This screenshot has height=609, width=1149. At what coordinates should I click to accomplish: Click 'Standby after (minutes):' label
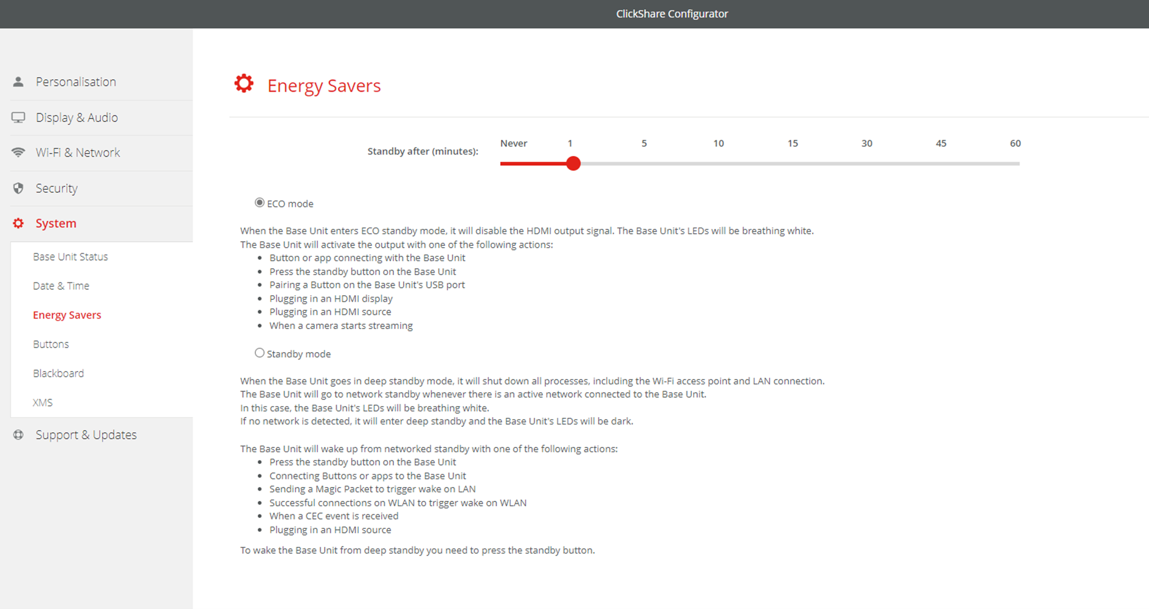pyautogui.click(x=423, y=151)
